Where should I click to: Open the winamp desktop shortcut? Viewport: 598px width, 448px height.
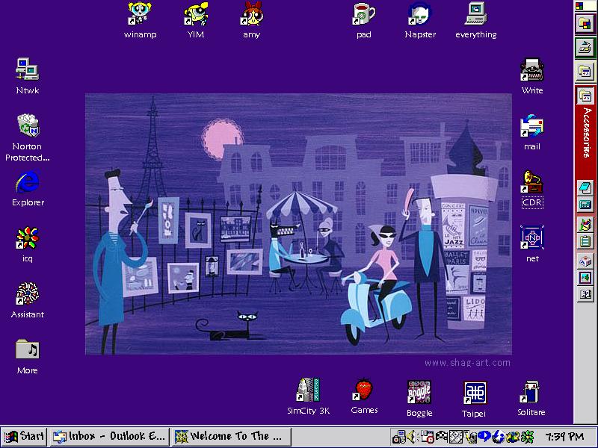click(x=140, y=14)
